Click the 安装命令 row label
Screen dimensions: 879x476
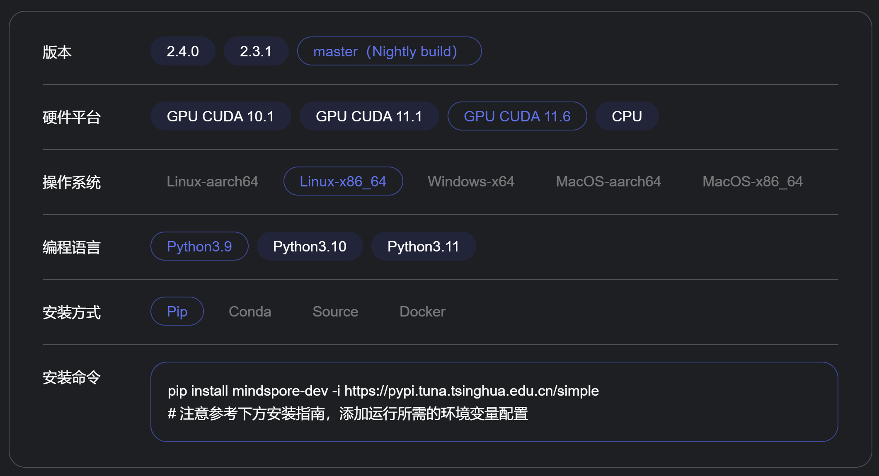coord(72,377)
